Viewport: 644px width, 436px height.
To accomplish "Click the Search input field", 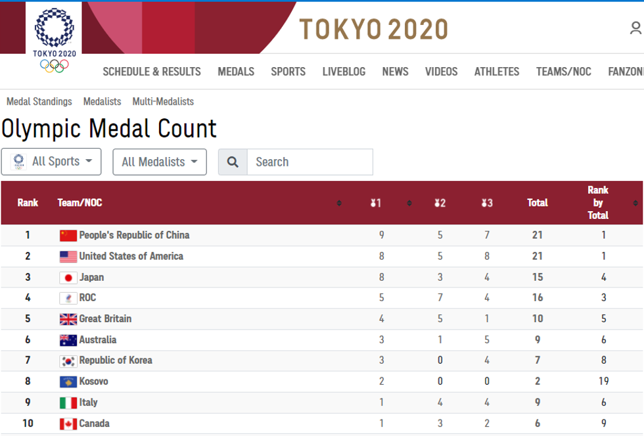I will tap(310, 162).
